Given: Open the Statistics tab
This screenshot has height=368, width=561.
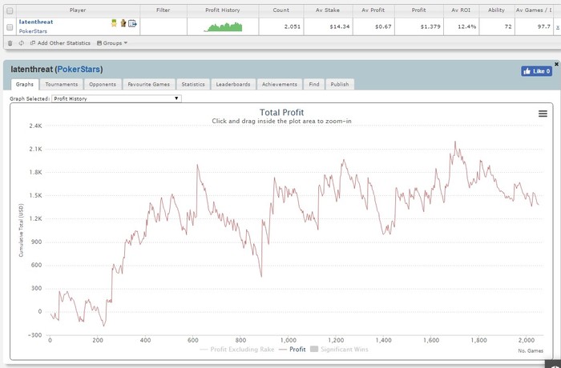Looking at the screenshot, I should point(193,84).
